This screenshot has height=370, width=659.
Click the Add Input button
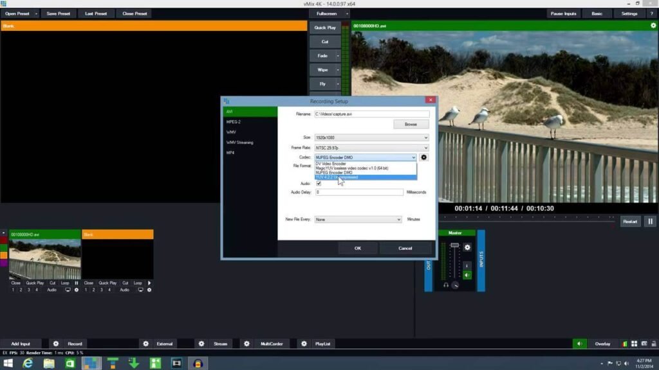pos(20,344)
